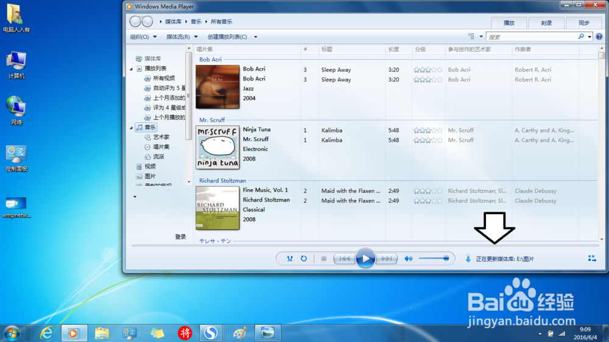
Task: Open Paint from the taskbar
Action: 240,333
